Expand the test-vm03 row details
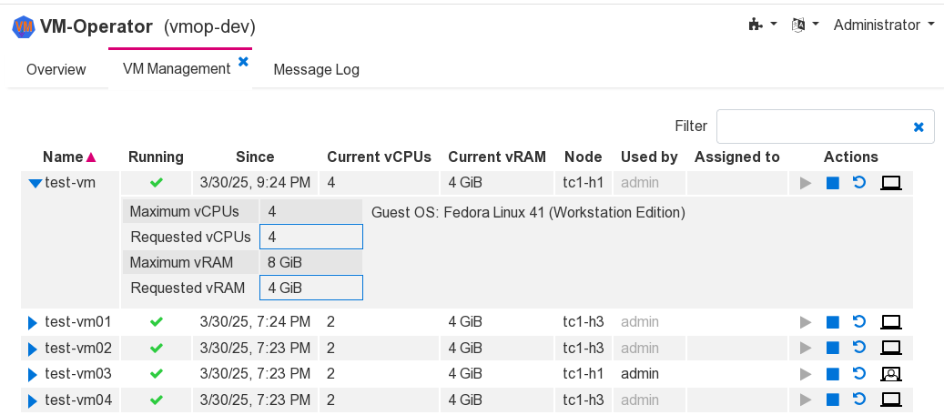The width and height of the screenshot is (944, 415). [33, 374]
